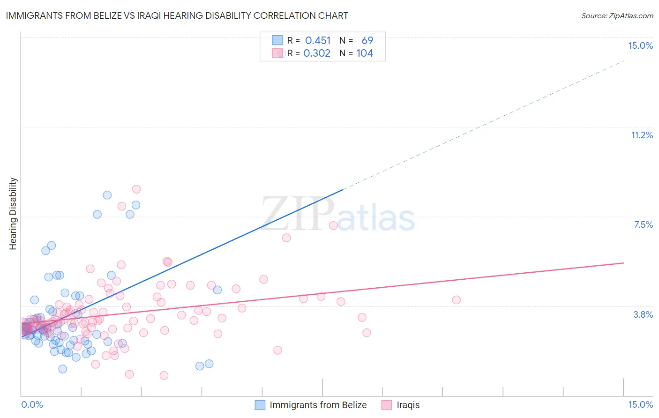This screenshot has height=418, width=659.
Task: Click the 11.2% y-axis label
Action: [x=642, y=135]
